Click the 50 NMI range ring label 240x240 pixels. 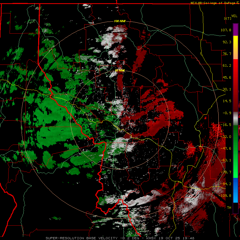[120, 70]
